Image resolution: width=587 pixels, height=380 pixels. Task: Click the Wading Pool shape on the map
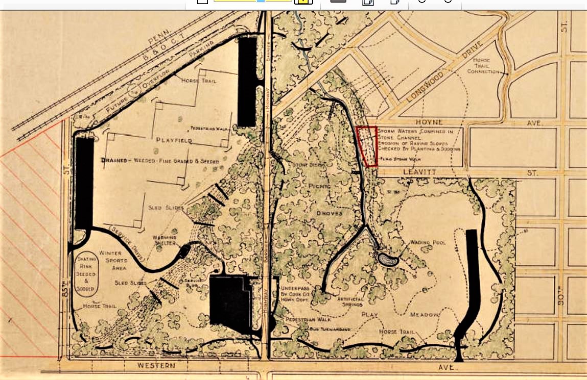click(388, 259)
